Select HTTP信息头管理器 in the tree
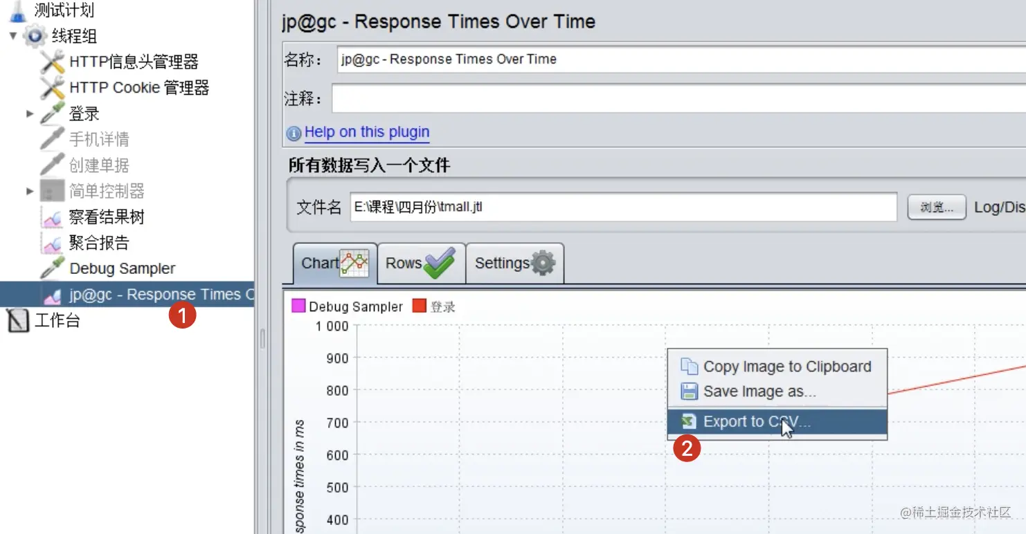1026x534 pixels. click(134, 62)
